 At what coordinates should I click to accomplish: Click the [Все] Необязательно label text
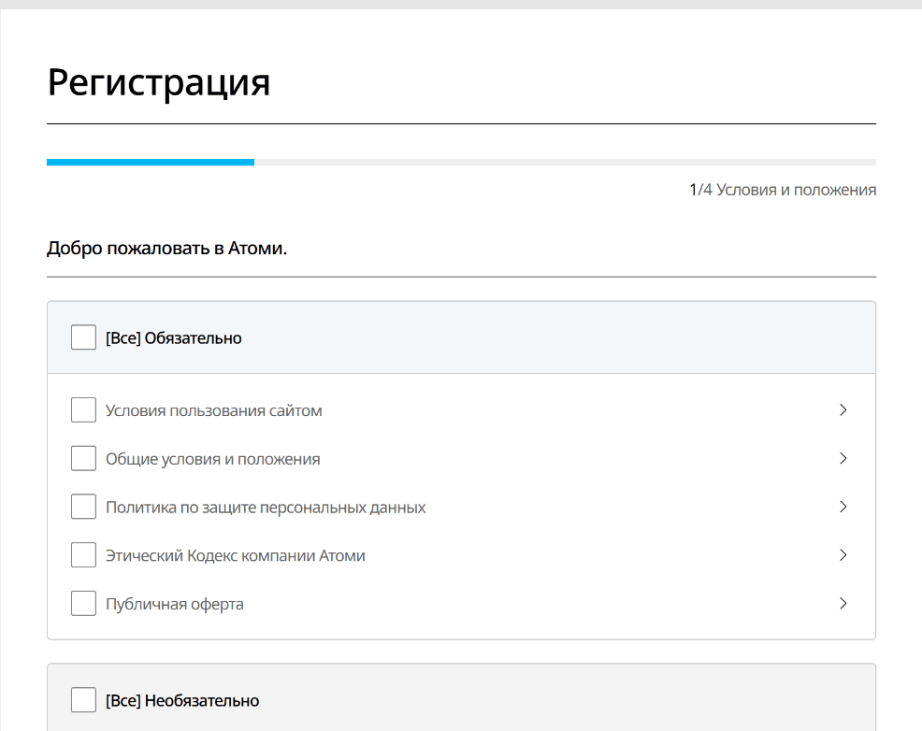point(182,701)
